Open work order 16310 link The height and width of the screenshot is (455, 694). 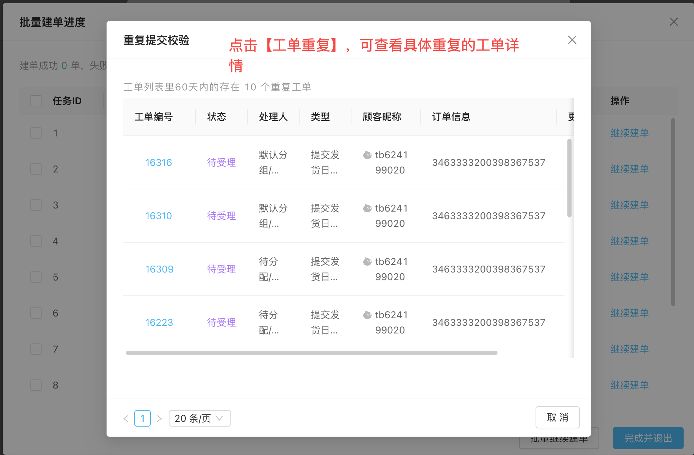pos(158,216)
